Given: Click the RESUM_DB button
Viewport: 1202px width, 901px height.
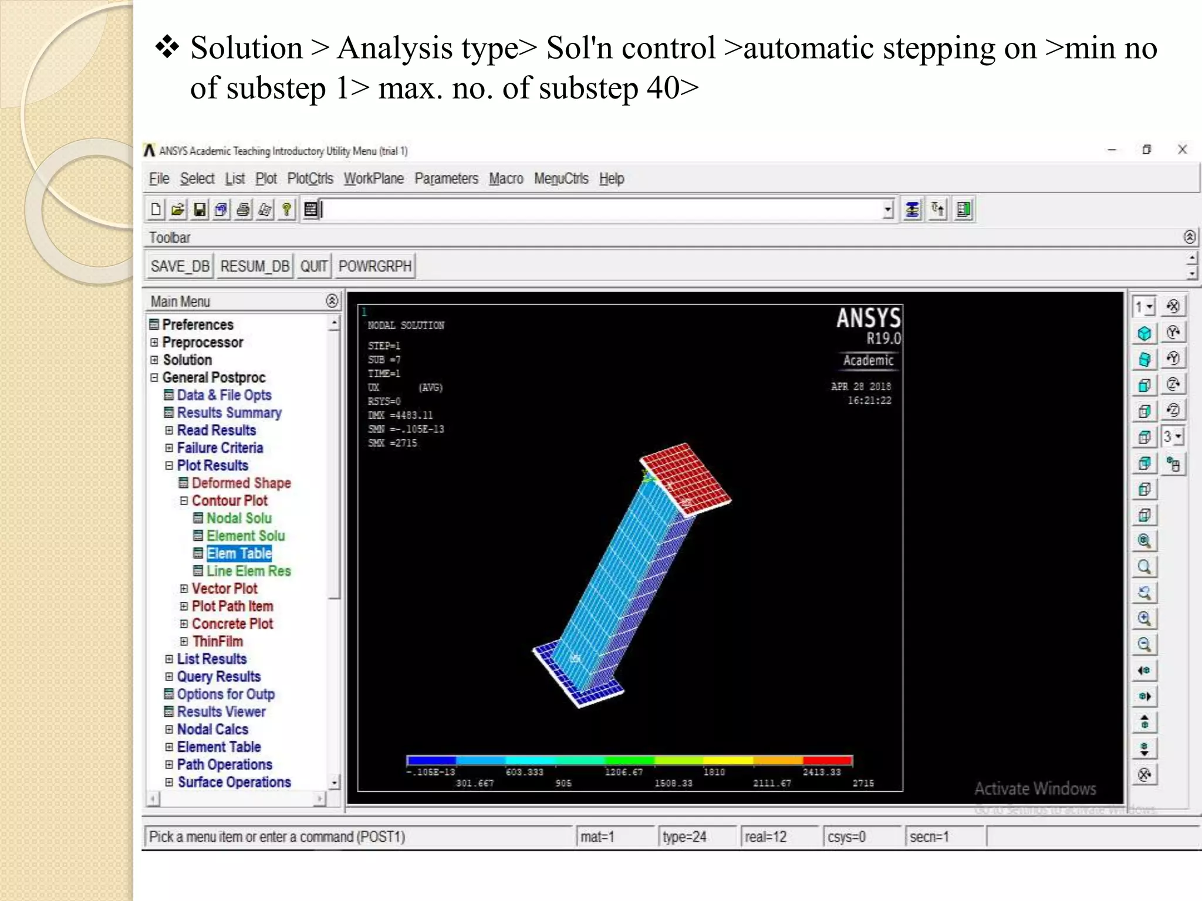Looking at the screenshot, I should pos(255,266).
